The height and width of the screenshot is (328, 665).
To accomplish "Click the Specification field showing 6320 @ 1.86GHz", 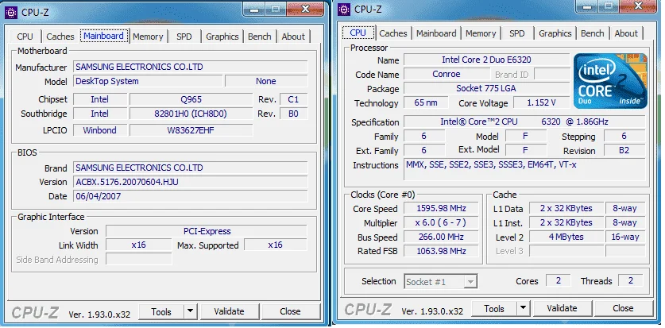I will tap(524, 122).
